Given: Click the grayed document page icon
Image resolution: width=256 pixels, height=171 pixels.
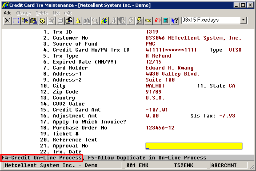Looking at the screenshot, I should [x=60, y=21].
